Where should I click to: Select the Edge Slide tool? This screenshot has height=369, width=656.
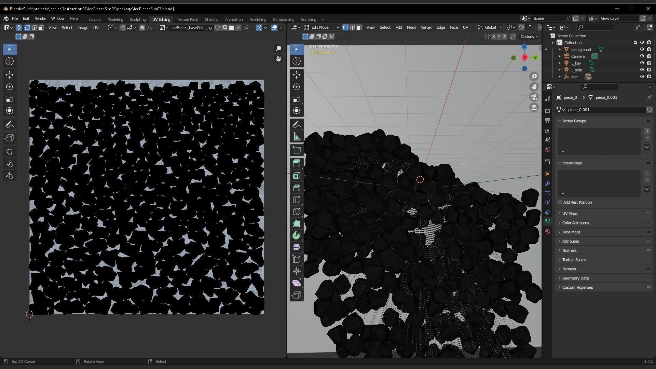point(297,259)
